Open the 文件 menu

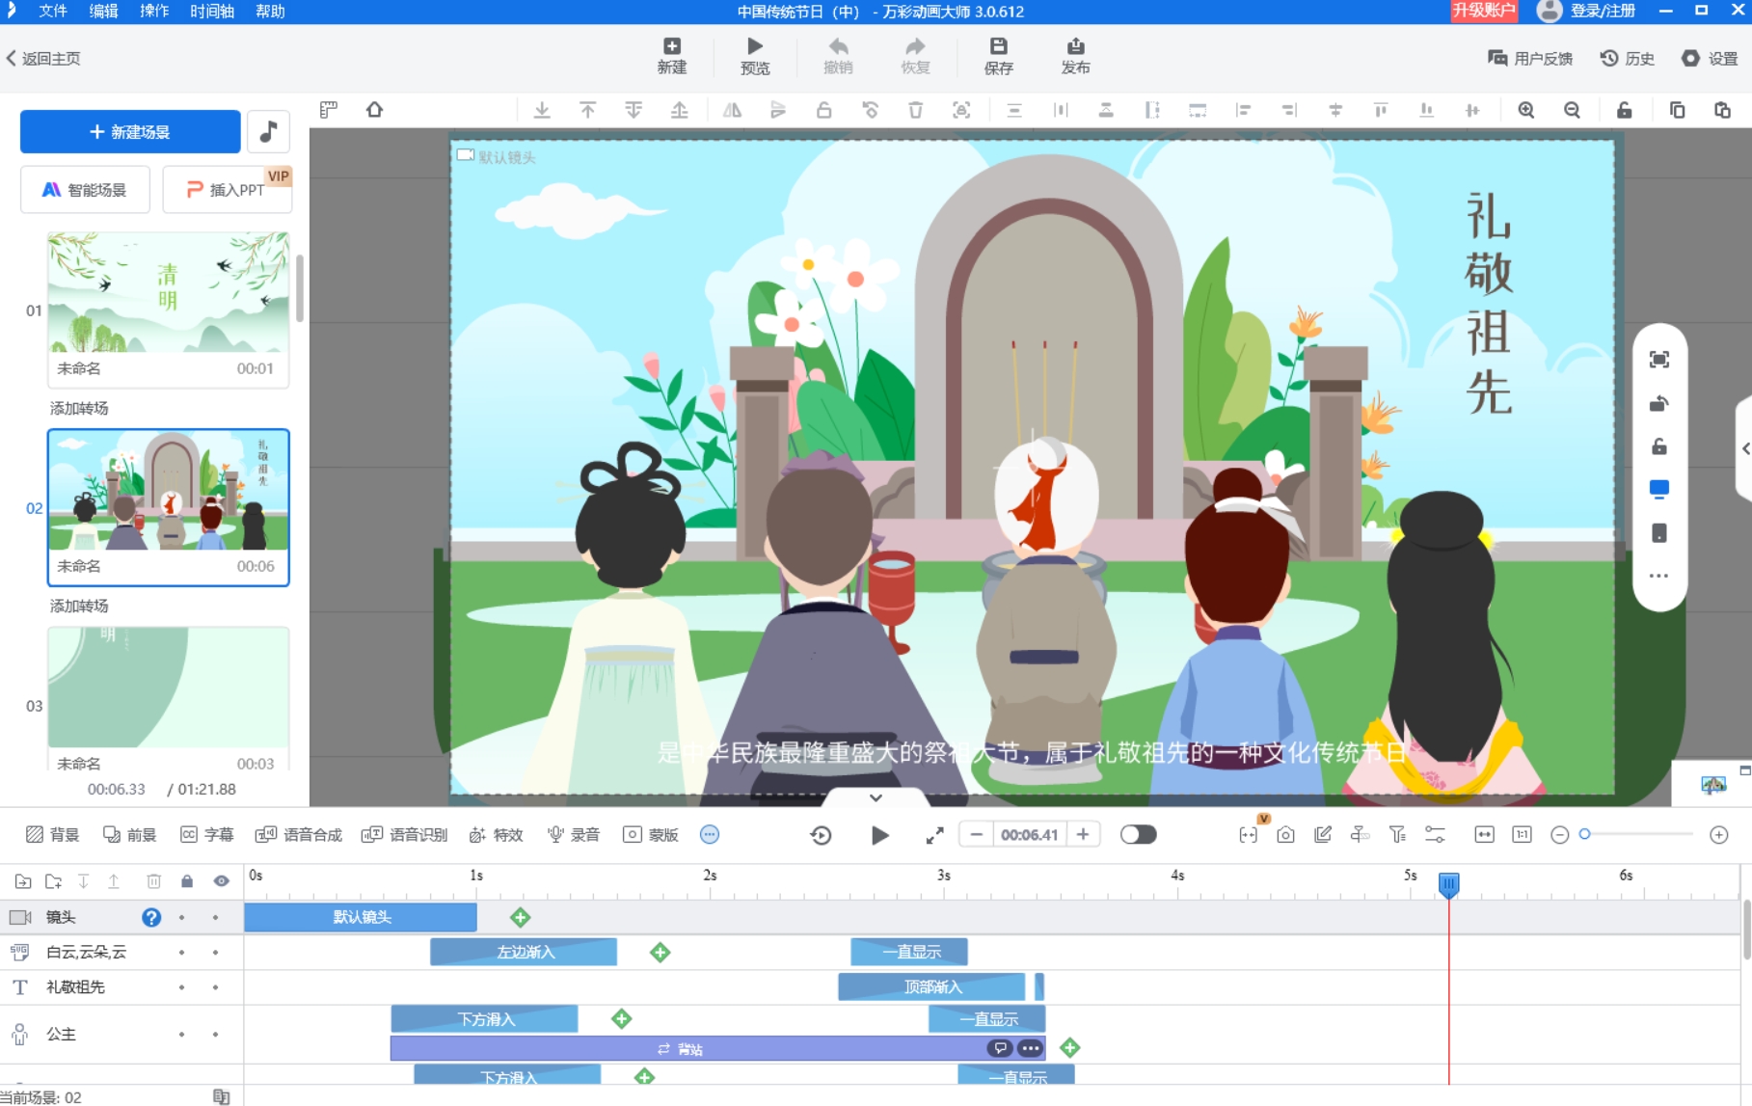click(53, 11)
